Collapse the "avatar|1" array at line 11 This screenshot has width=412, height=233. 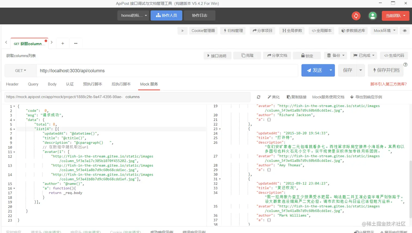(x=14, y=152)
